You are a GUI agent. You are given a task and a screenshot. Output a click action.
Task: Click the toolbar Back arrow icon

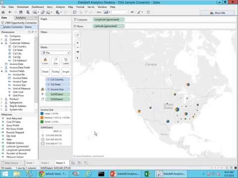(x=10, y=12)
